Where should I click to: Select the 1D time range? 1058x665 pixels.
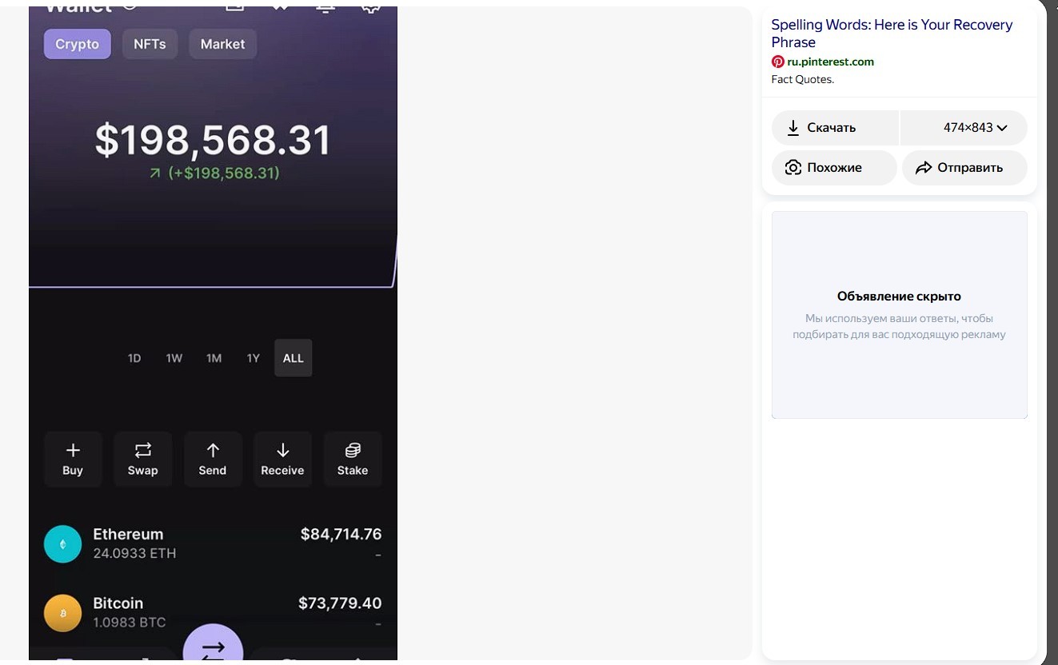tap(134, 358)
